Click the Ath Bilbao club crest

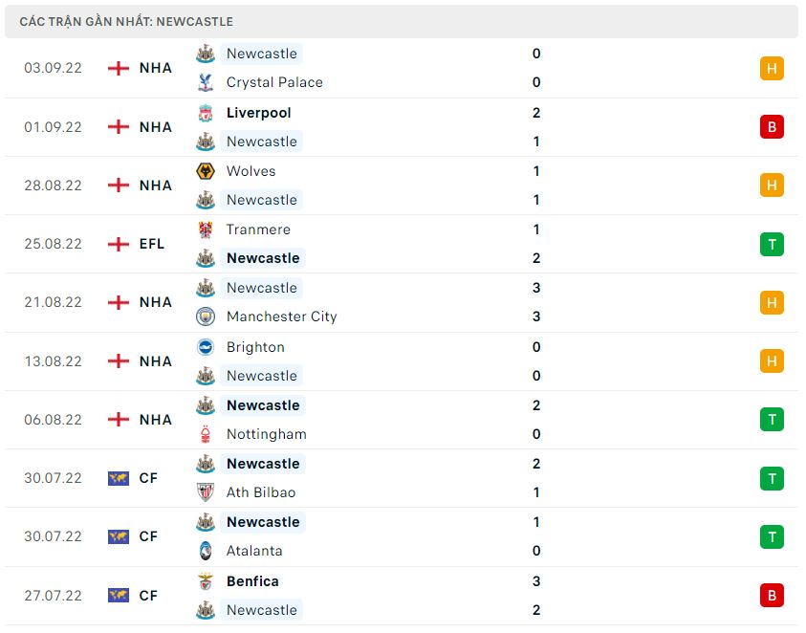tap(205, 492)
